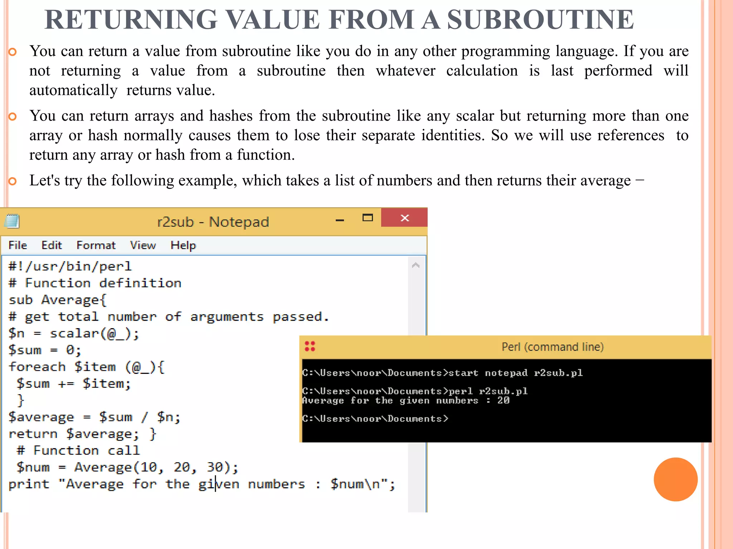Click the '# Function definition' comment line
This screenshot has width=733, height=549.
95,283
